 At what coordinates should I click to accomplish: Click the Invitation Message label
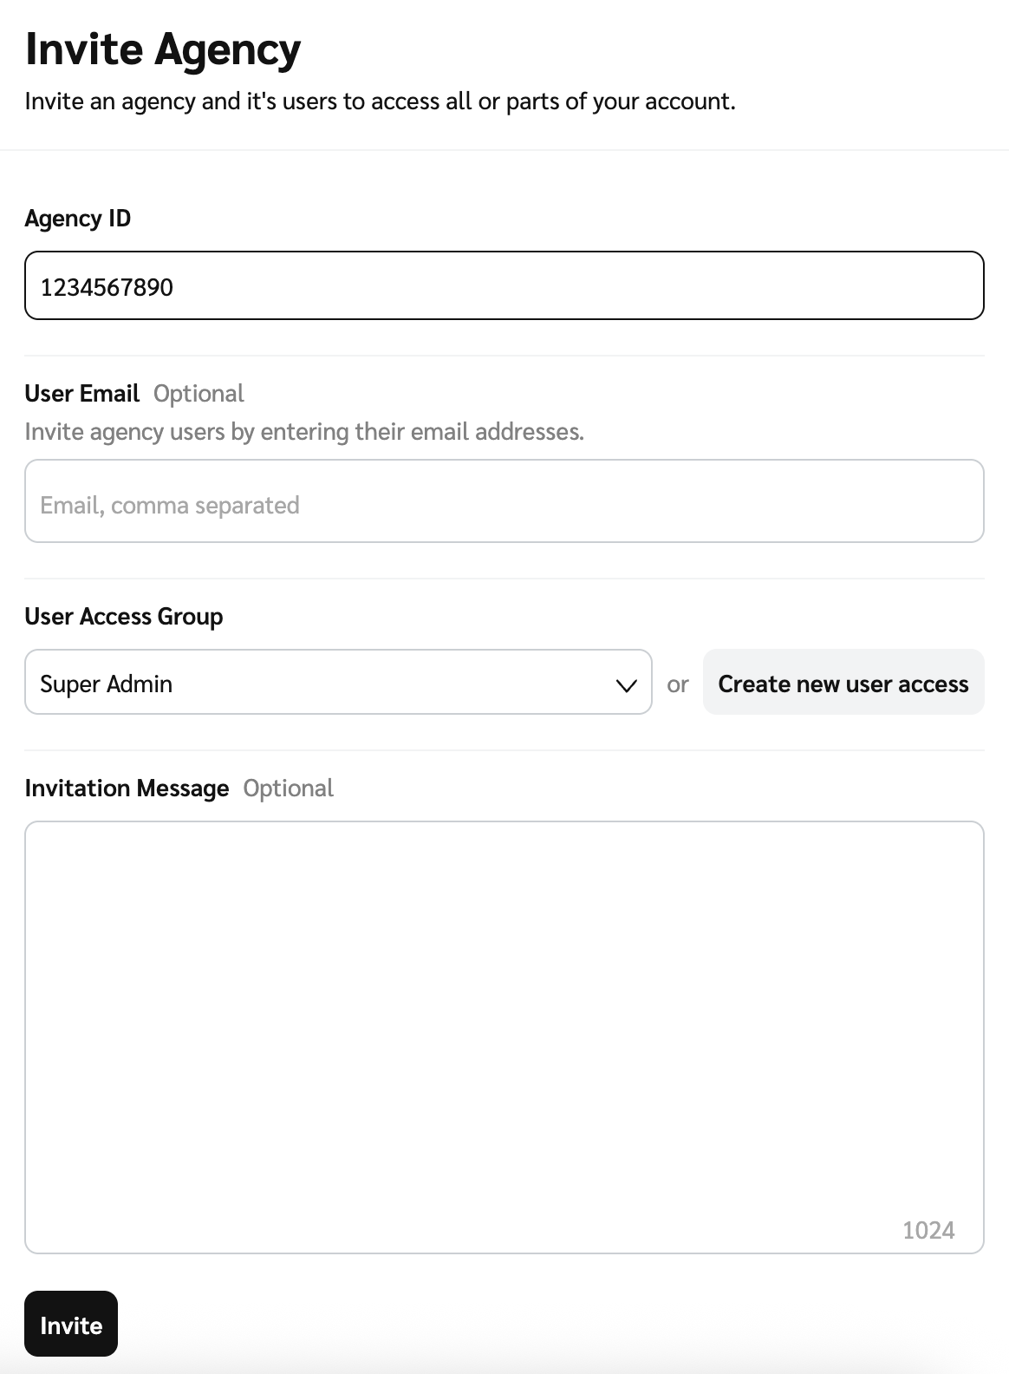coord(127,788)
